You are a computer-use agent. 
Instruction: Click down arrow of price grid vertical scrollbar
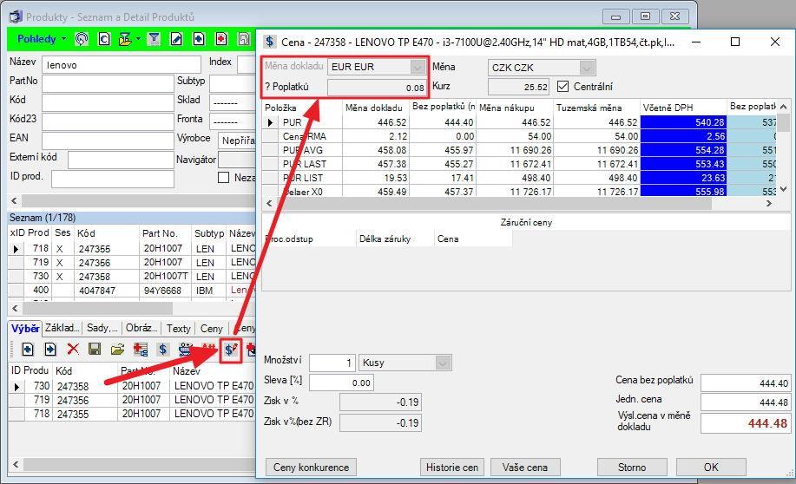coord(784,189)
